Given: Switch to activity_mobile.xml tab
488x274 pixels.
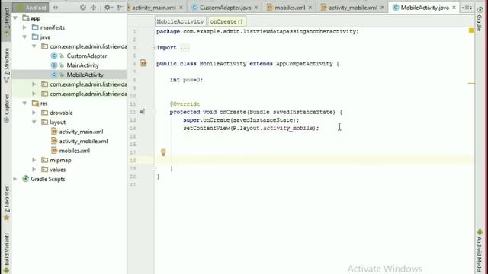Looking at the screenshot, I should pyautogui.click(x=352, y=8).
